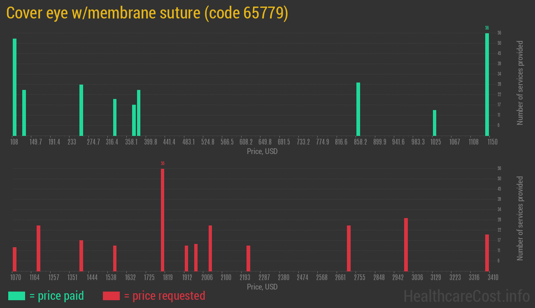The width and height of the screenshot is (535, 308).
Task: Click the green bar near price 1025
Action: click(x=435, y=123)
